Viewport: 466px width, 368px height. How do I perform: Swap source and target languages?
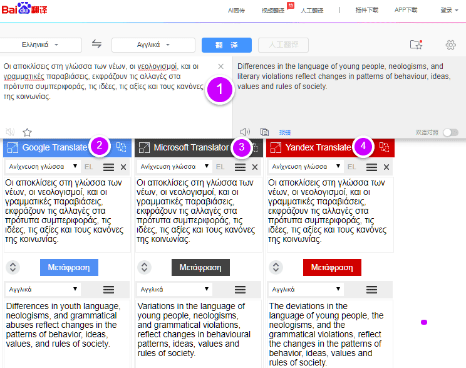pyautogui.click(x=96, y=44)
